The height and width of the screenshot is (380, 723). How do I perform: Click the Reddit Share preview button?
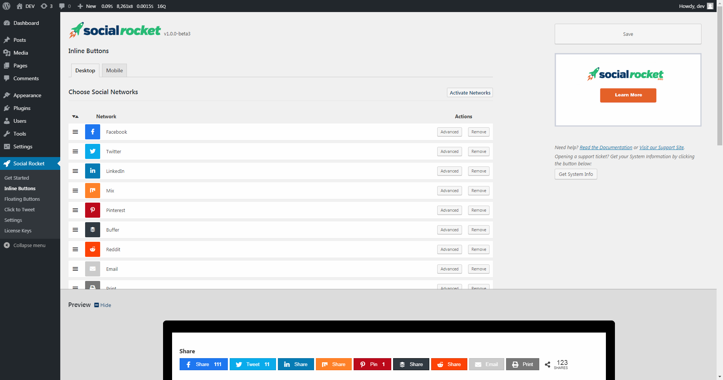(449, 364)
